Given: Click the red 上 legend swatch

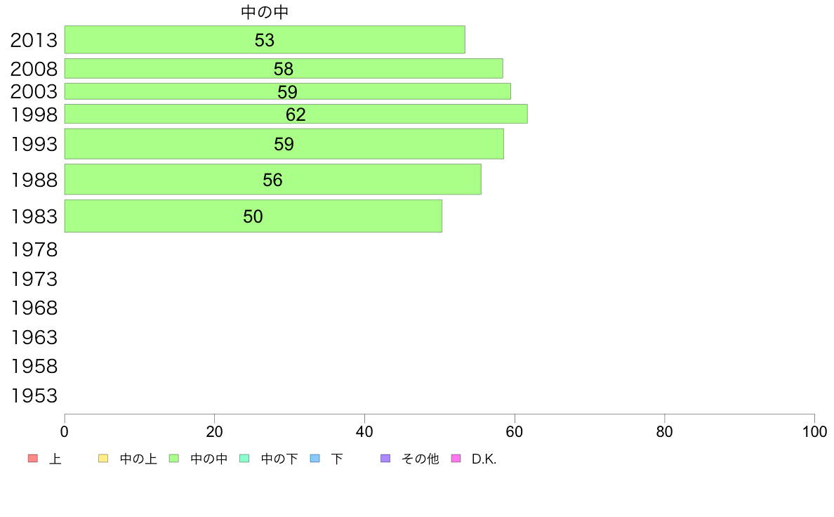Looking at the screenshot, I should (32, 459).
